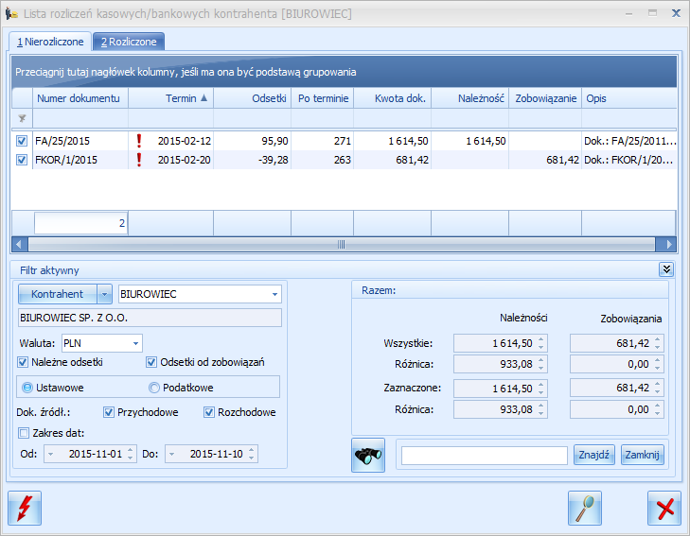Toggle Rozchodowe checkbox

coord(209,412)
